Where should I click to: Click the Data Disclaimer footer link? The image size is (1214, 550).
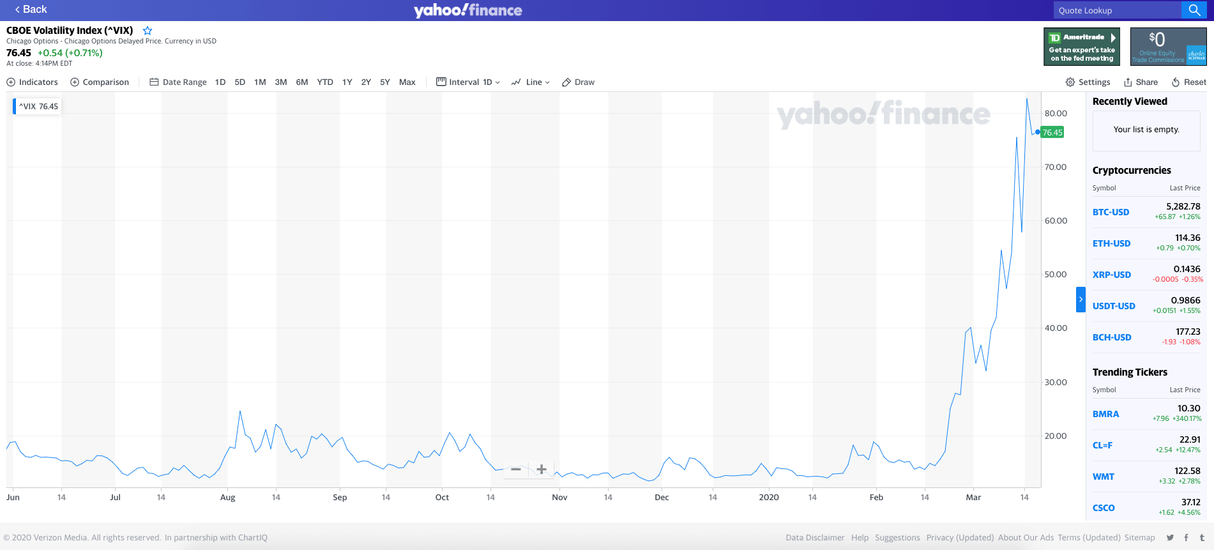tap(814, 537)
